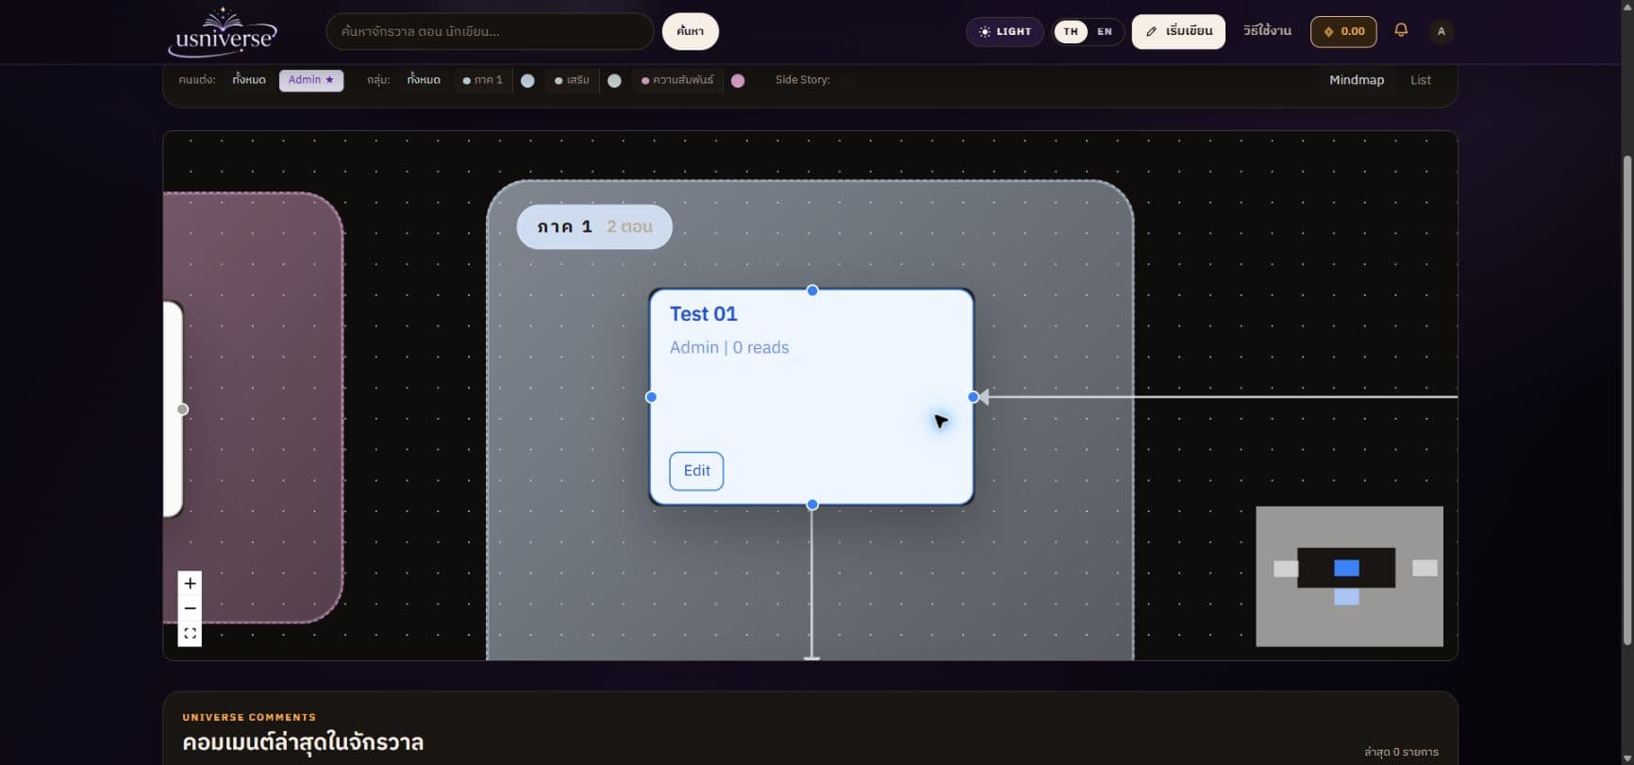Switch language to TH
Image resolution: width=1634 pixels, height=765 pixels.
click(x=1071, y=31)
